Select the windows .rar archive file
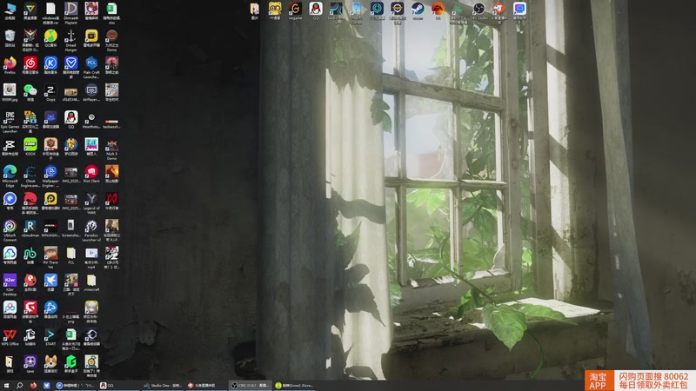Viewport: 696px width, 391px height. point(50,12)
